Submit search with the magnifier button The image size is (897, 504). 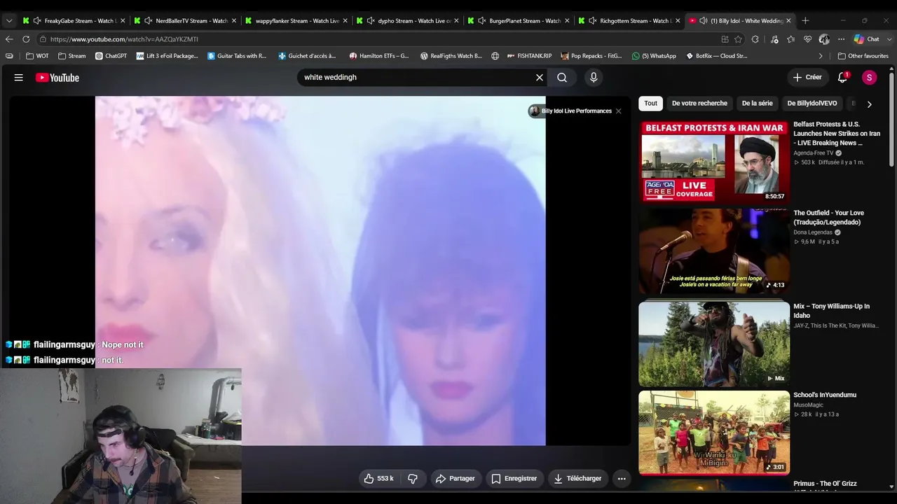pos(562,78)
